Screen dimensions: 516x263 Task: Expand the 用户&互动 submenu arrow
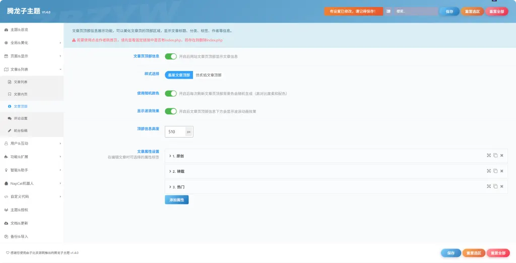[x=60, y=144]
